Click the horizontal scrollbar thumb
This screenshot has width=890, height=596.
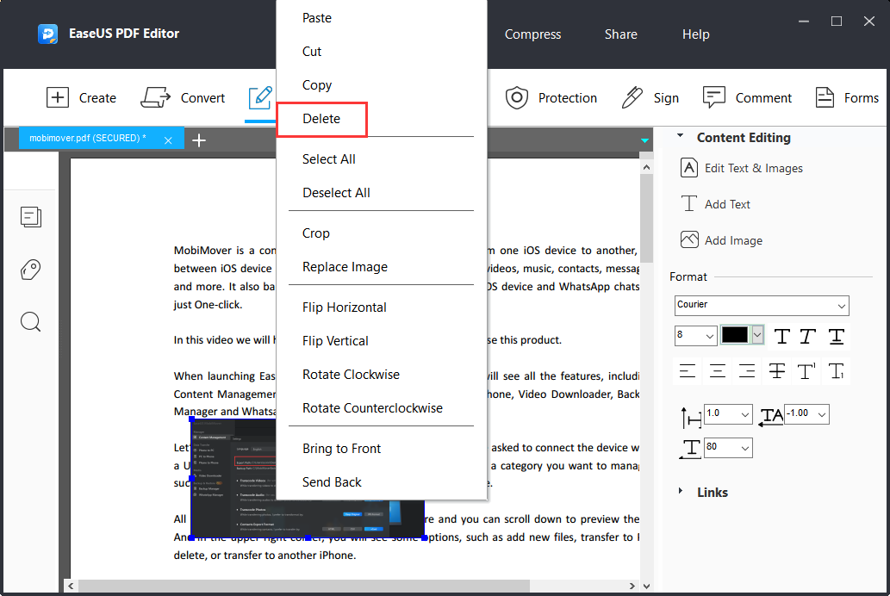coord(303,586)
